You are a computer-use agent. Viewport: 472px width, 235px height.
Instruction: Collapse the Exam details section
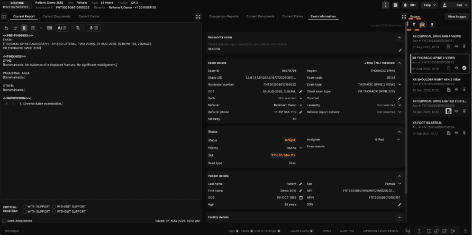[399, 63]
